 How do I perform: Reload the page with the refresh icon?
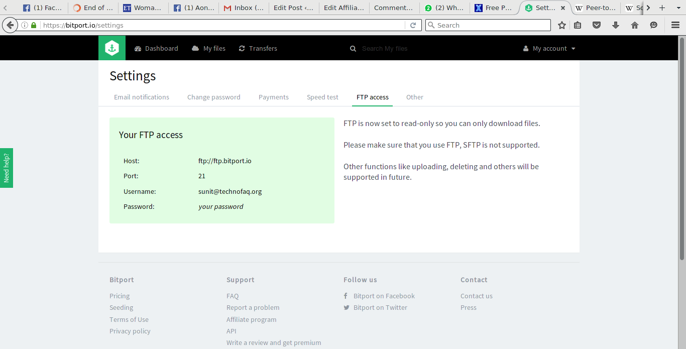pyautogui.click(x=413, y=25)
